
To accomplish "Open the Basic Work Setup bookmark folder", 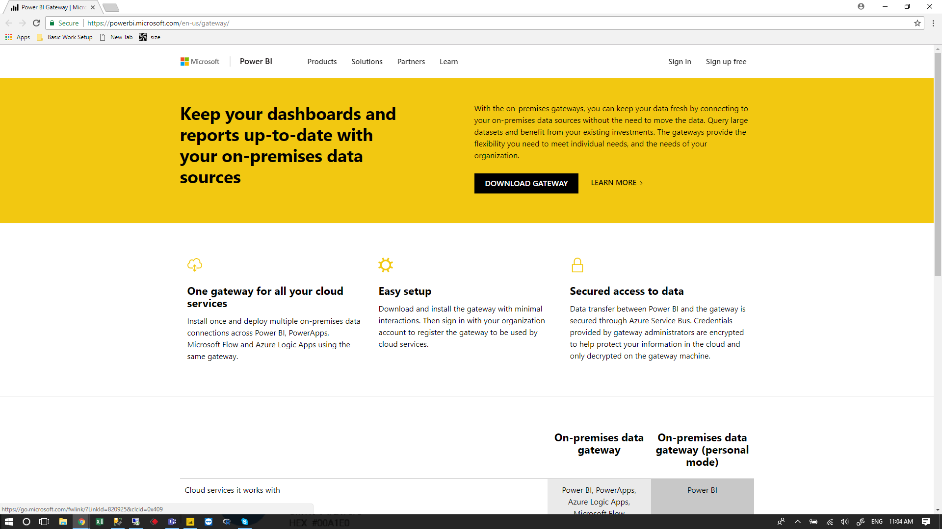I will tap(65, 37).
